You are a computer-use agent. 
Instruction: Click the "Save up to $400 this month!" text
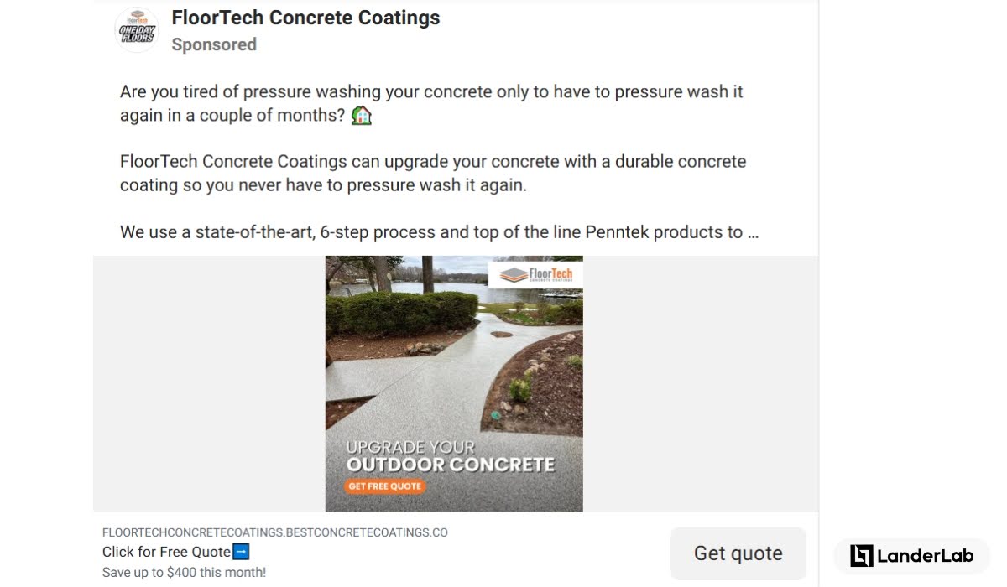pyautogui.click(x=184, y=573)
